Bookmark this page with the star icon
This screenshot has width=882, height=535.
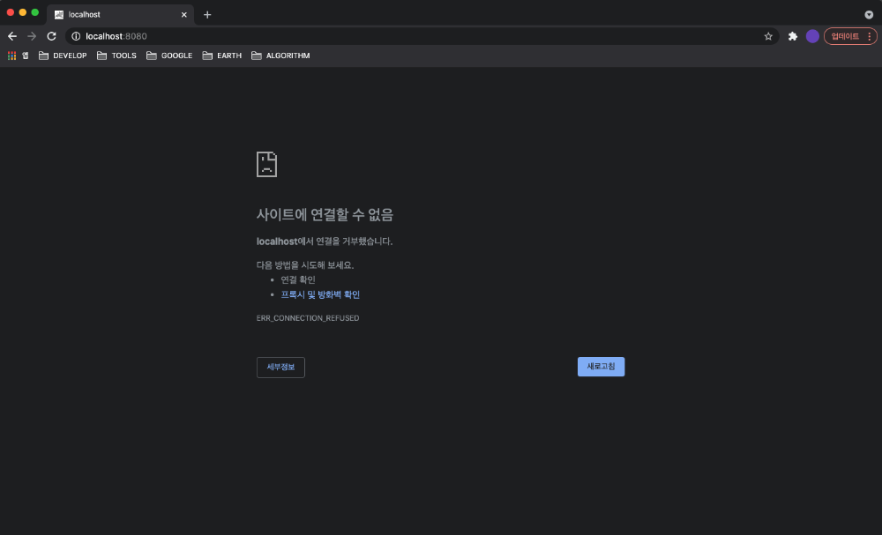click(x=768, y=36)
